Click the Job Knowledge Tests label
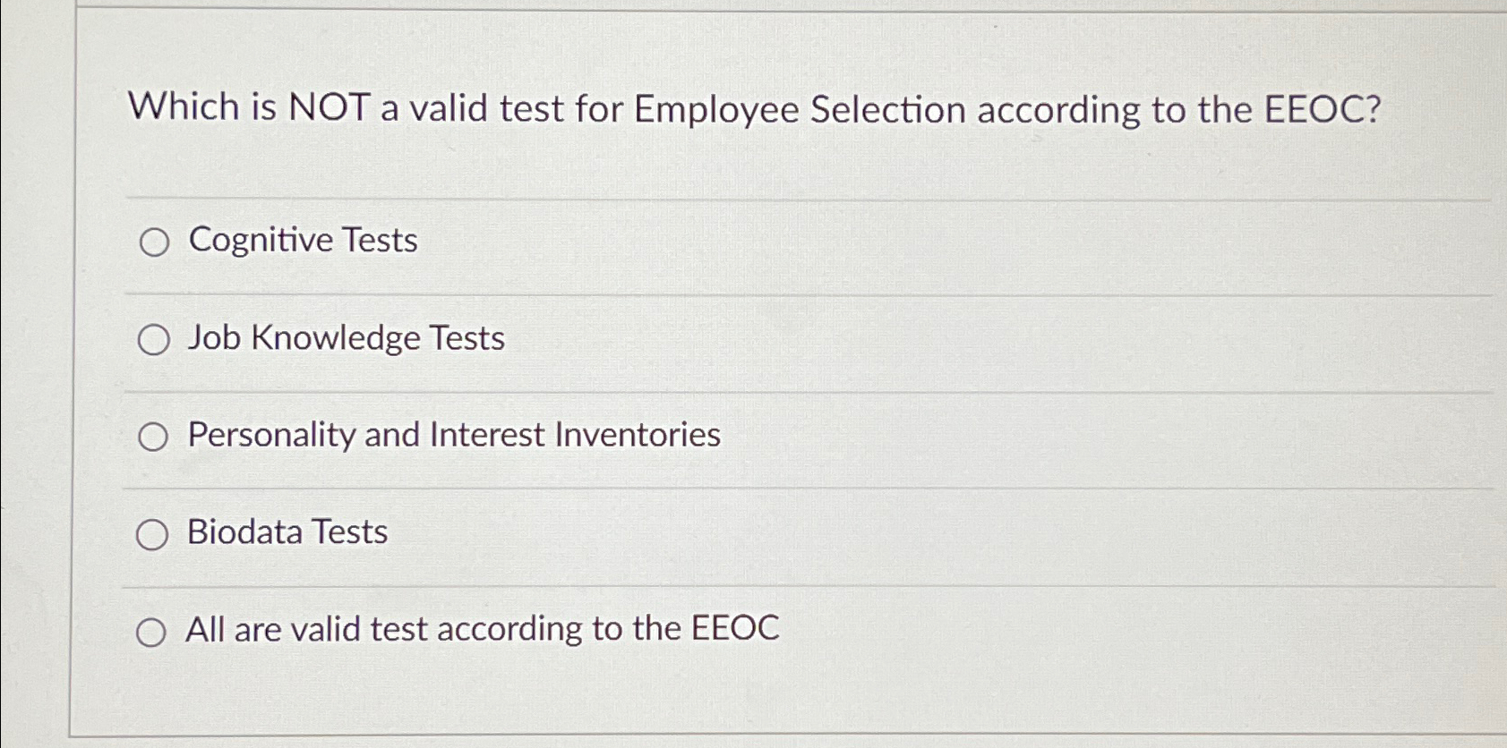The image size is (1507, 748). tap(345, 339)
